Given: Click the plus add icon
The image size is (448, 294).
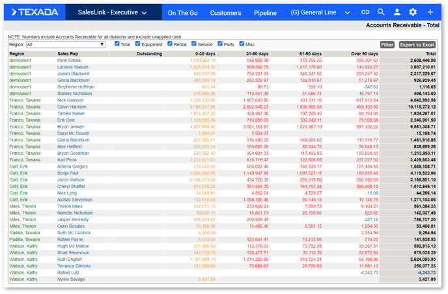Looking at the screenshot, I should tap(430, 12).
